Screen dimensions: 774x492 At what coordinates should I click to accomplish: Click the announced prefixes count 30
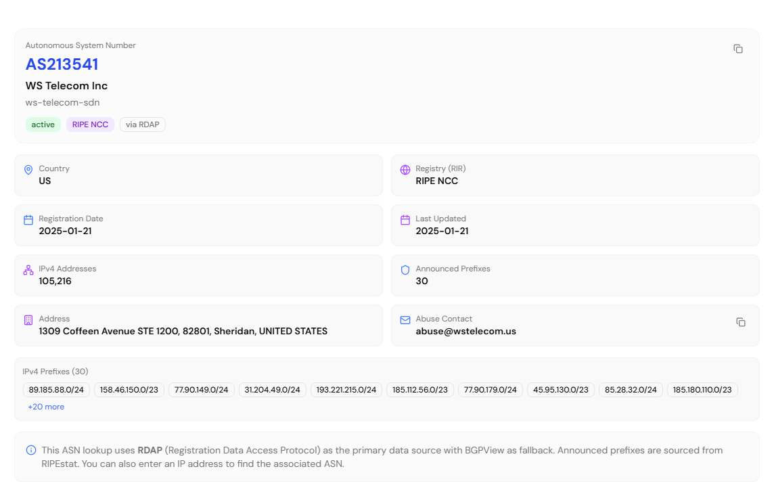coord(422,281)
